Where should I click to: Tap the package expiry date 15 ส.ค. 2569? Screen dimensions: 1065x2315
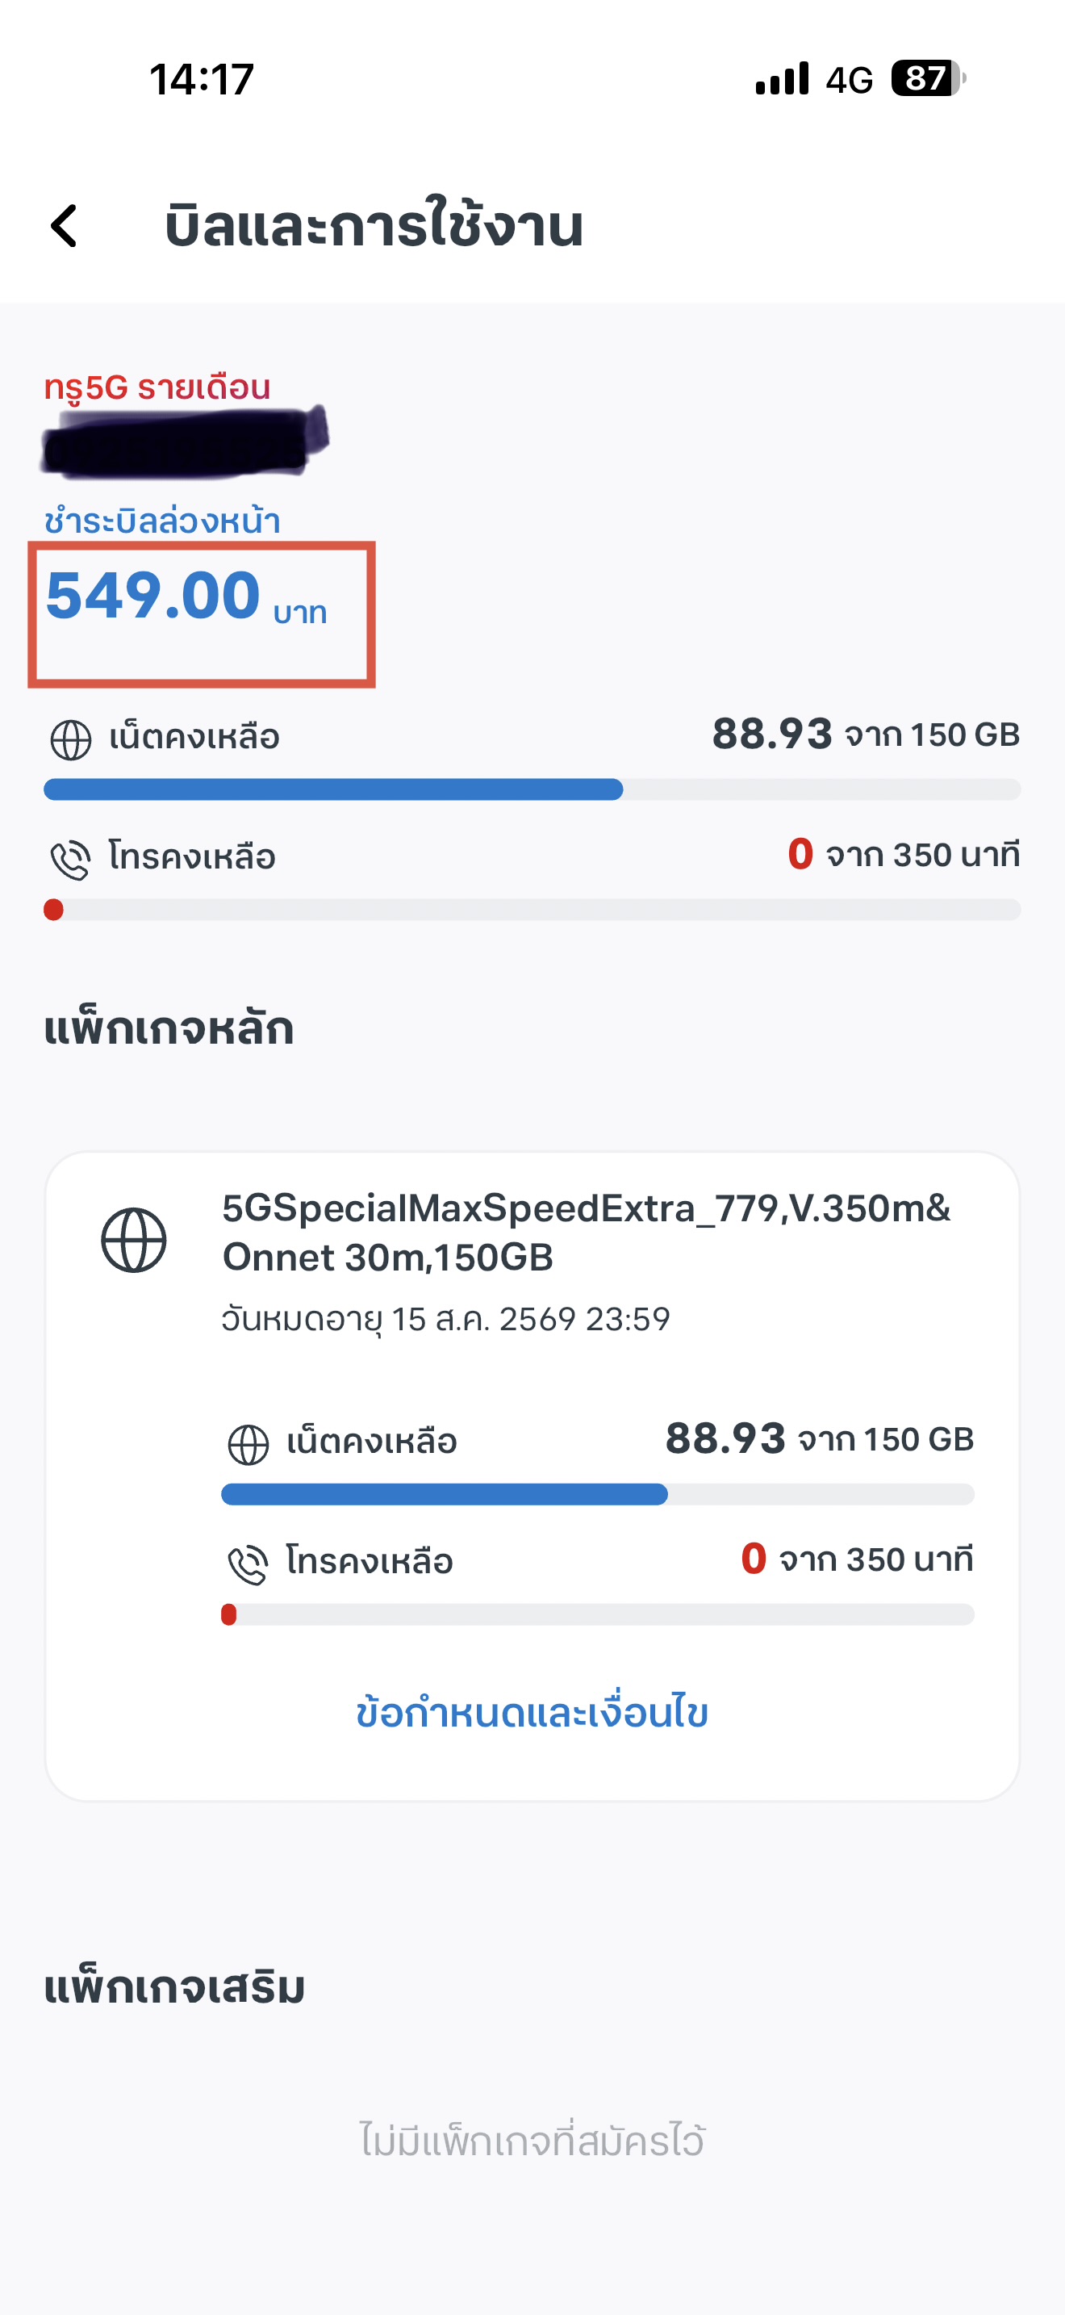[446, 1319]
